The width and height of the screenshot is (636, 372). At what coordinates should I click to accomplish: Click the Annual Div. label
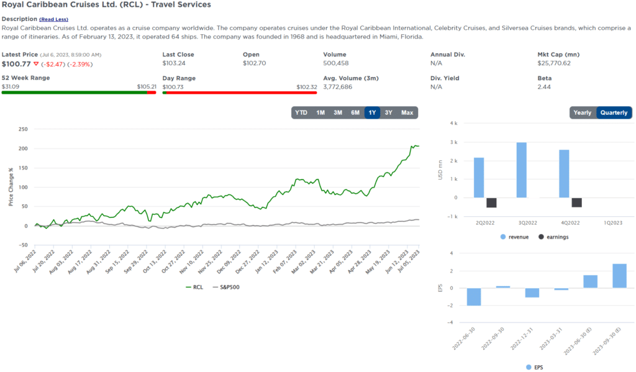pyautogui.click(x=448, y=55)
